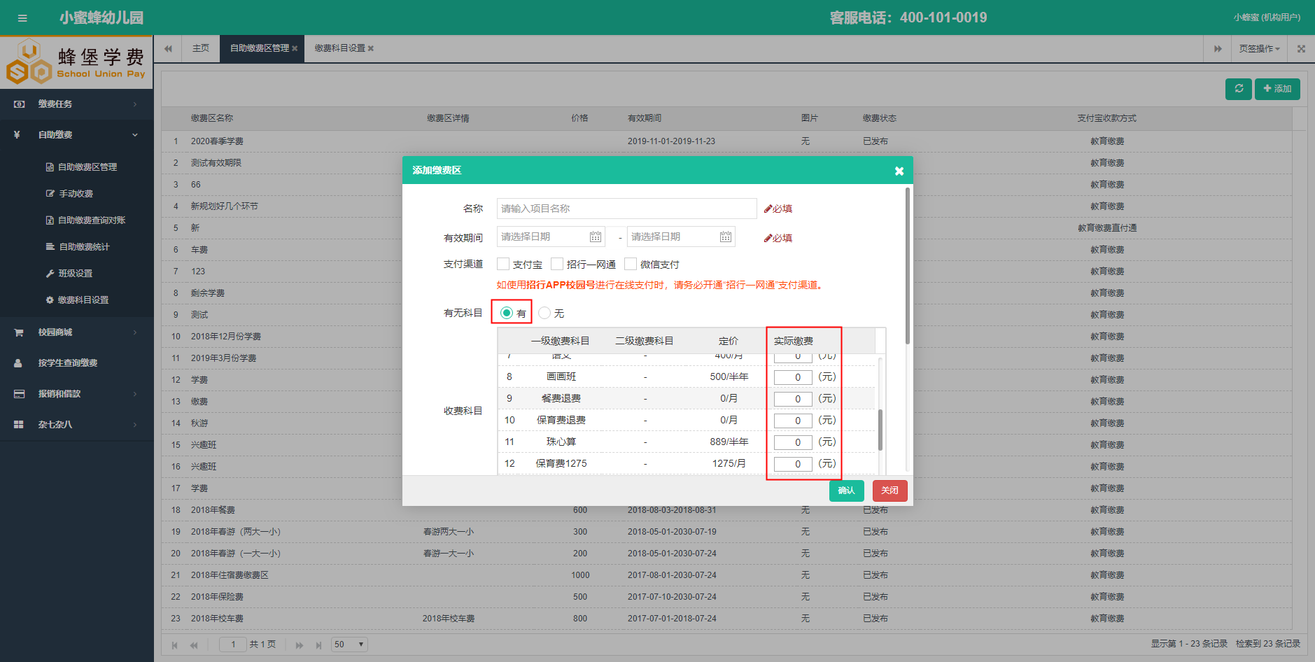Image resolution: width=1315 pixels, height=662 pixels.
Task: Open calendar for the start date field
Action: (596, 237)
